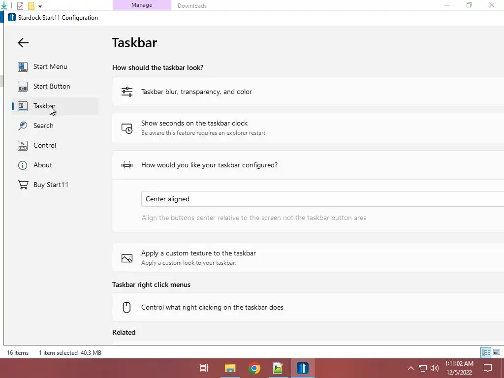Image resolution: width=504 pixels, height=378 pixels.
Task: Open File Explorer from the taskbar
Action: click(230, 368)
